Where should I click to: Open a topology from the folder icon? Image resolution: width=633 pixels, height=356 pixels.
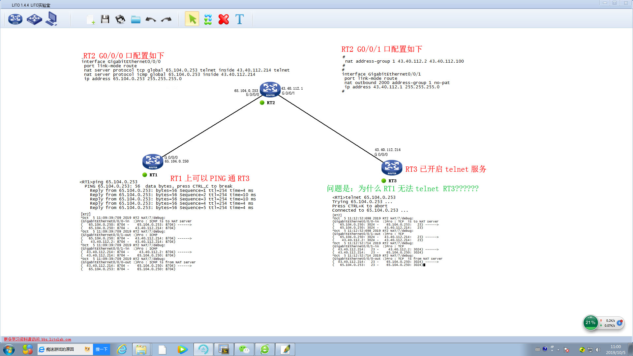[136, 19]
